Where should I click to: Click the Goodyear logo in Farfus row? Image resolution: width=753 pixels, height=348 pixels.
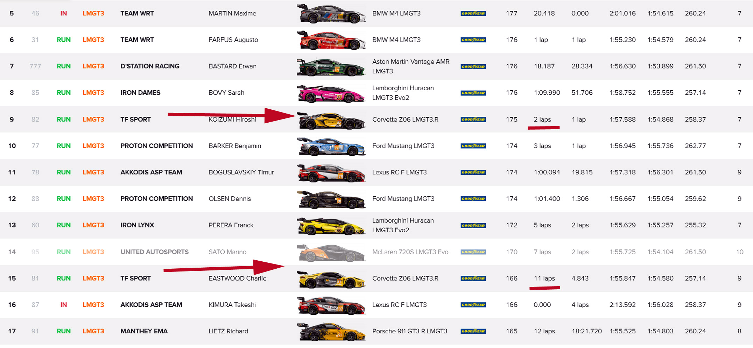pyautogui.click(x=473, y=40)
